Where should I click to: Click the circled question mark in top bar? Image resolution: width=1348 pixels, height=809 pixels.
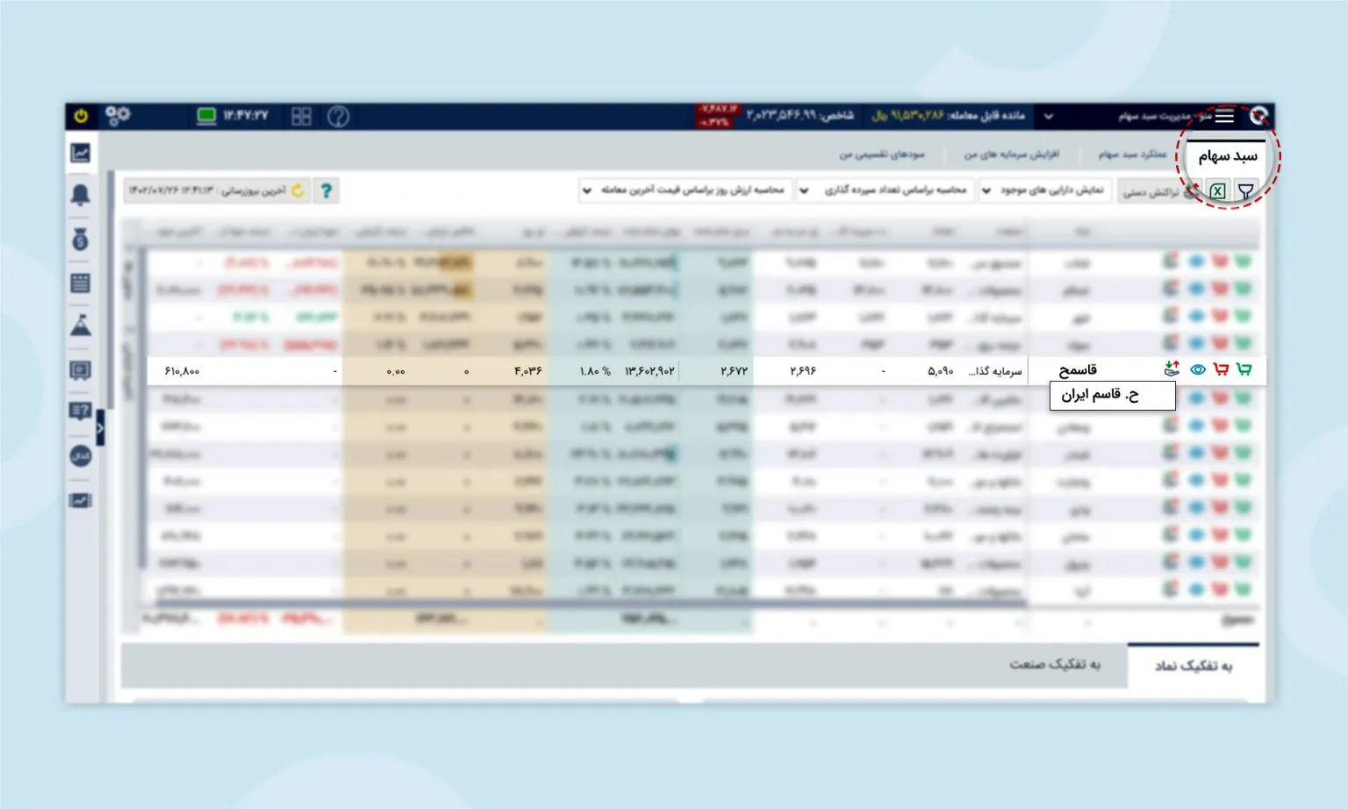pos(338,116)
